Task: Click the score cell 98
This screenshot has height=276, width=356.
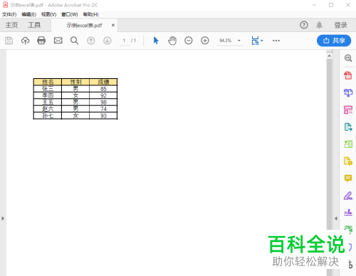Action: coord(103,102)
